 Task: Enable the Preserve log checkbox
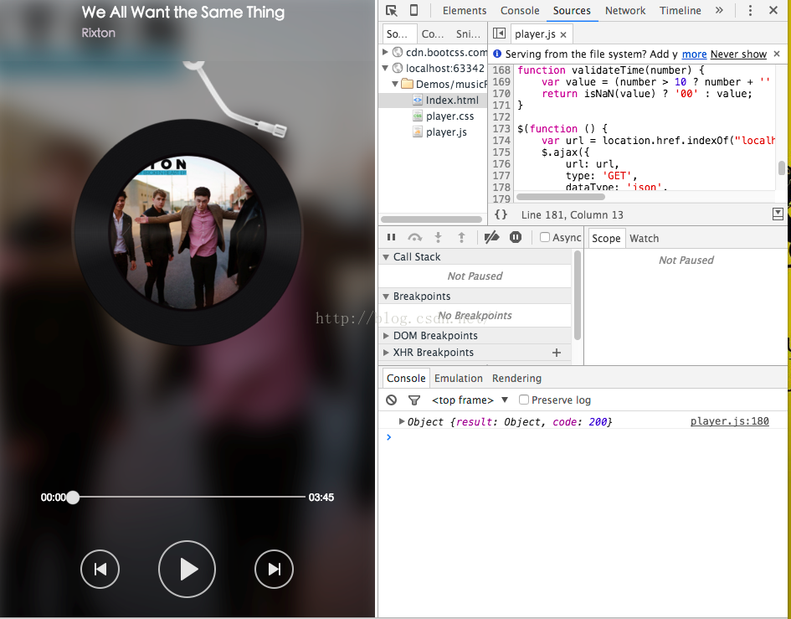(524, 400)
